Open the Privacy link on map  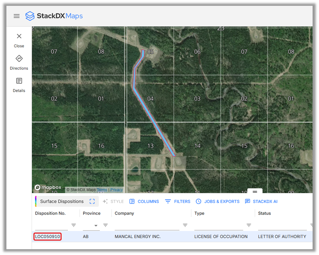[x=117, y=190]
